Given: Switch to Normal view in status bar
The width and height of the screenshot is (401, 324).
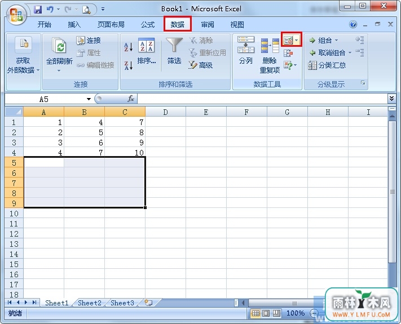Looking at the screenshot, I should 255,313.
